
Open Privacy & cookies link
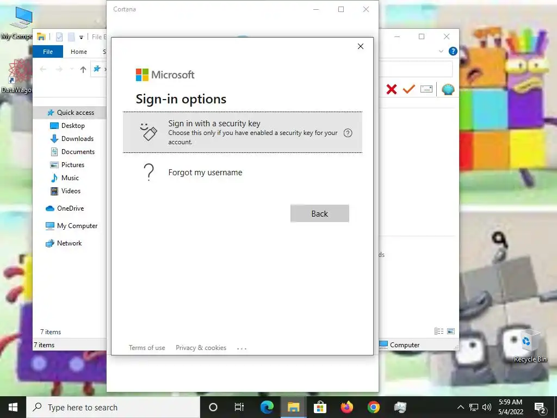201,348
